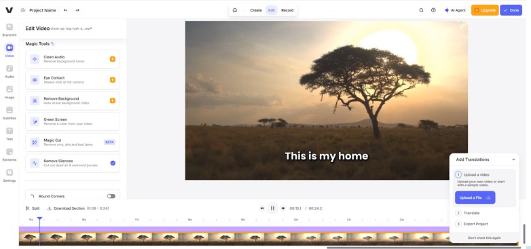Select step 2 Translate
This screenshot has width=531, height=249.
pos(467,213)
